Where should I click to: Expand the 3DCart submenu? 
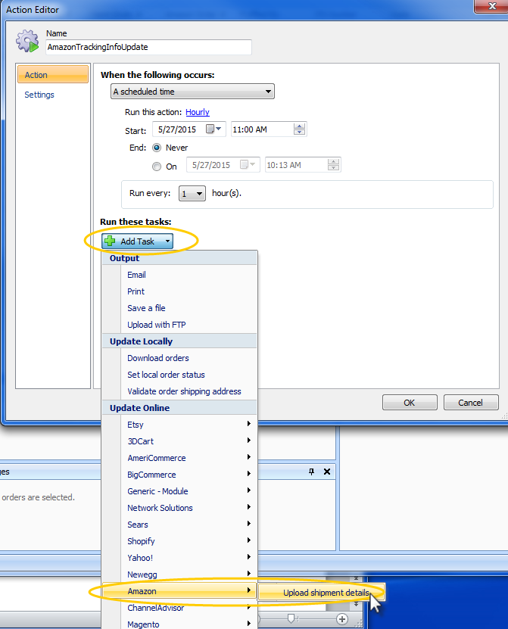[x=179, y=441]
